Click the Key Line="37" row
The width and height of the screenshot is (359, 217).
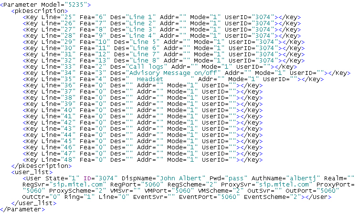pyautogui.click(x=142, y=92)
